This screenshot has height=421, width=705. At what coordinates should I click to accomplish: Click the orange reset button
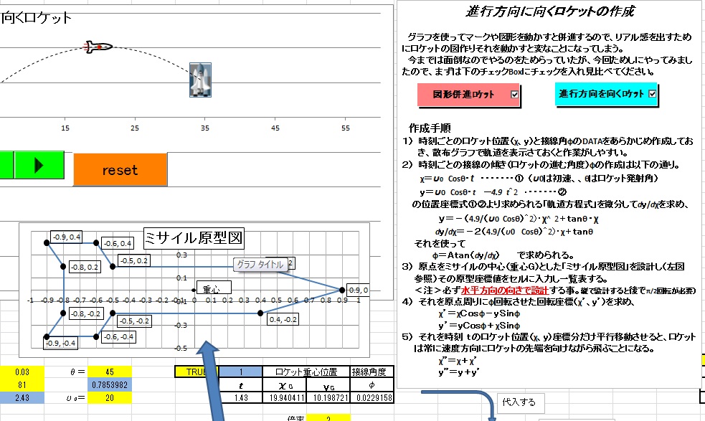tap(120, 170)
